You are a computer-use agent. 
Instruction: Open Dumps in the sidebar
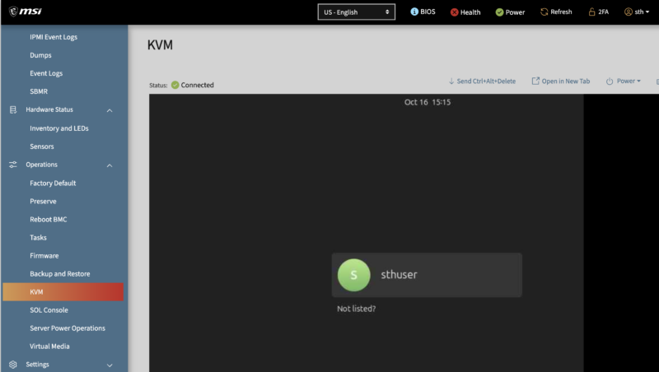click(x=40, y=55)
